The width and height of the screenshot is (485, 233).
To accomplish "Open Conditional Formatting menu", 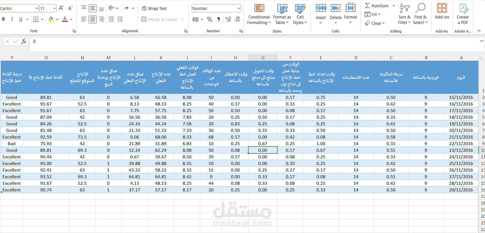I will tap(259, 14).
